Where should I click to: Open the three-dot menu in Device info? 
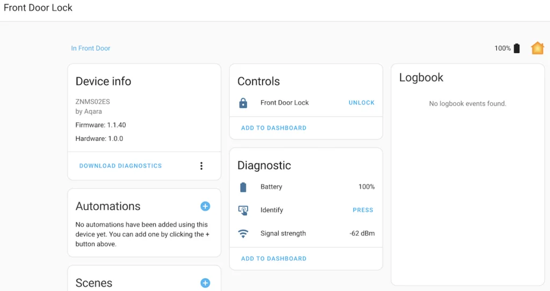tap(201, 166)
